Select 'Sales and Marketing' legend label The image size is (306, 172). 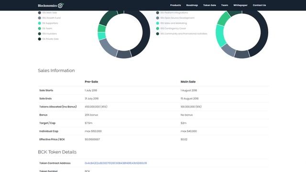[174, 23]
